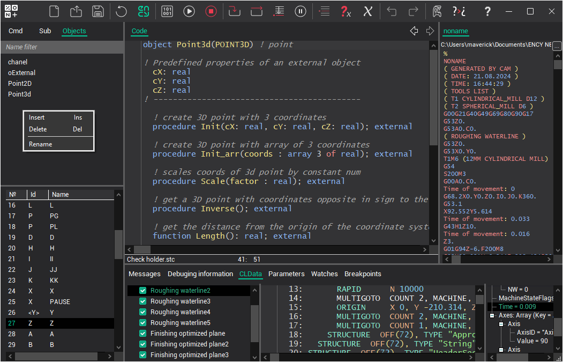563x362 pixels.
Task: Click the green link chain icon
Action: 144,11
